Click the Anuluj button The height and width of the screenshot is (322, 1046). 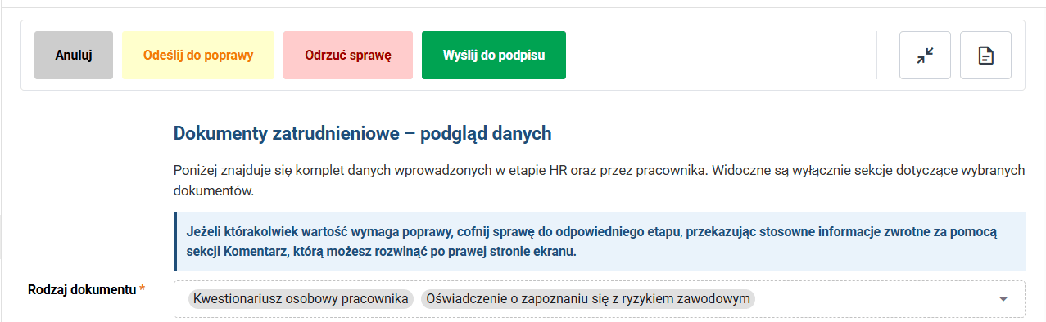pos(73,56)
